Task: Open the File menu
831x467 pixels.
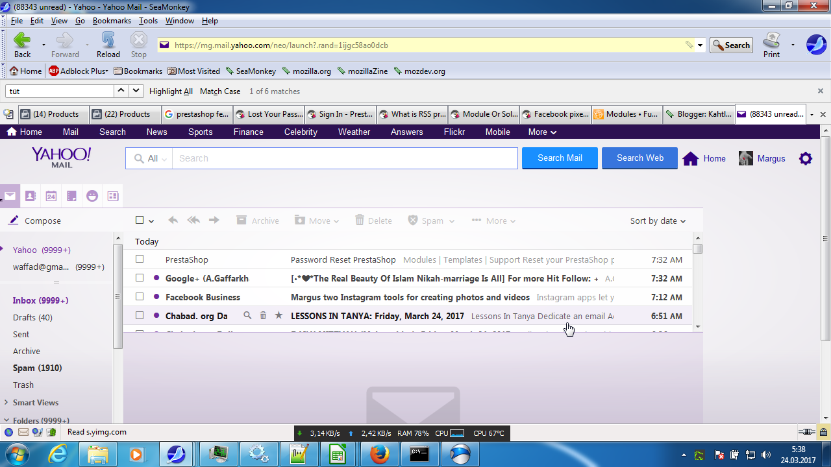Action: click(17, 21)
